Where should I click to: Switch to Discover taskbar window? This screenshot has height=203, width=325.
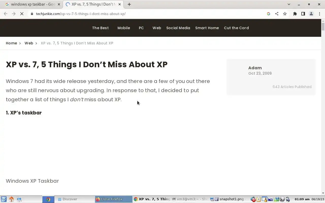click(75, 199)
